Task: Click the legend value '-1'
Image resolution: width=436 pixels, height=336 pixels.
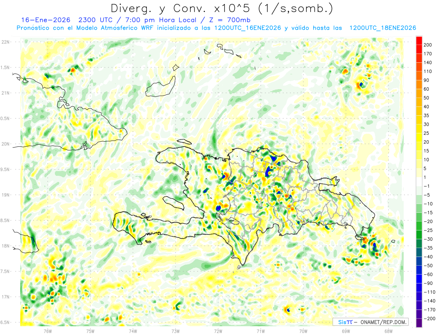Action: coord(426,186)
